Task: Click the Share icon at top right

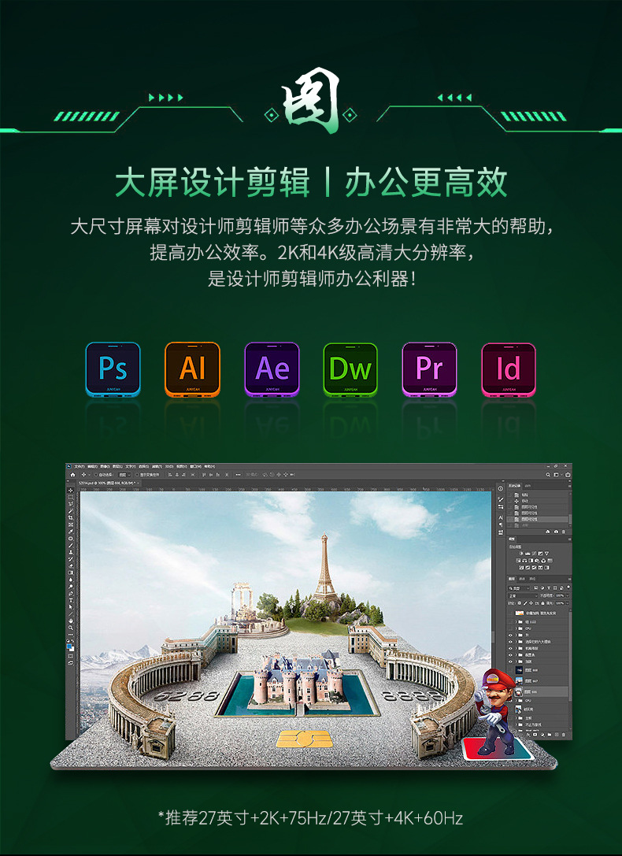Action: coord(568,475)
